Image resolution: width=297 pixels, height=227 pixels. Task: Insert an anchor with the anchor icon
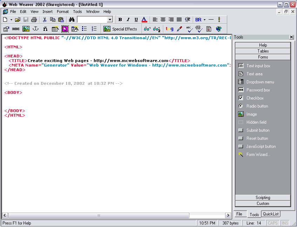[x=36, y=29]
